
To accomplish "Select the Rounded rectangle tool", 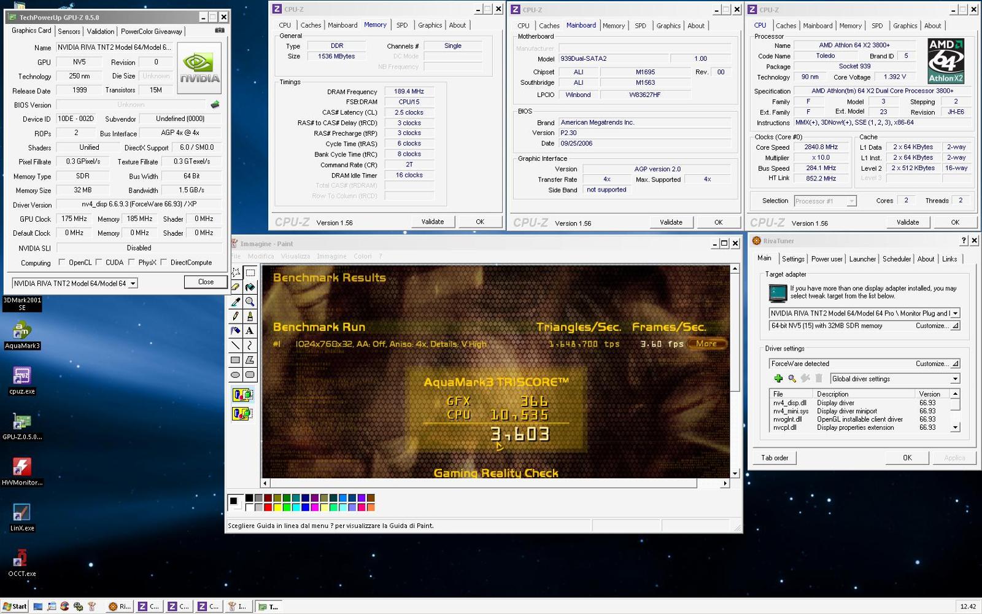I will 250,375.
